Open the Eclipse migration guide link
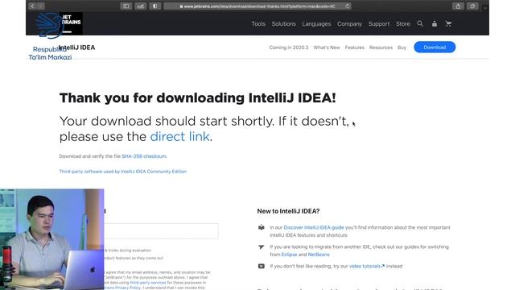This screenshot has height=290, width=515. point(289,255)
